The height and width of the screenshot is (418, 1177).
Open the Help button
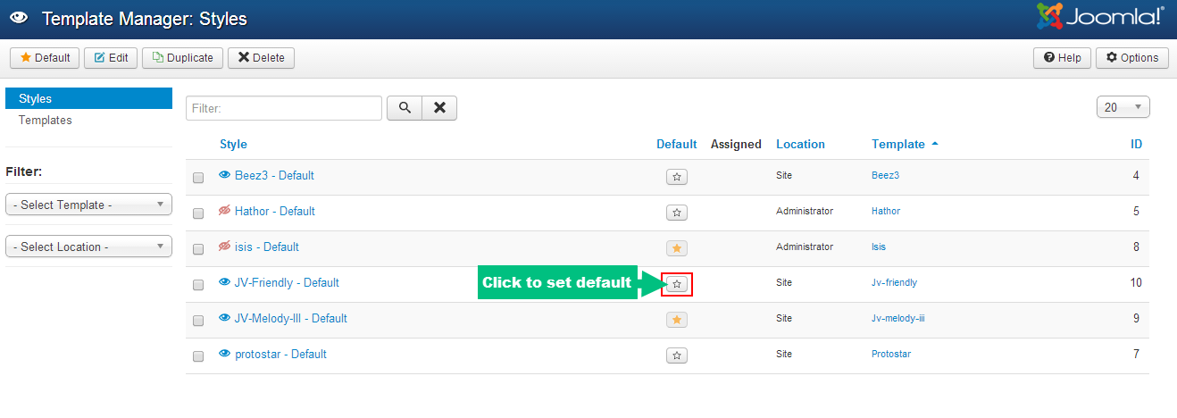point(1062,58)
